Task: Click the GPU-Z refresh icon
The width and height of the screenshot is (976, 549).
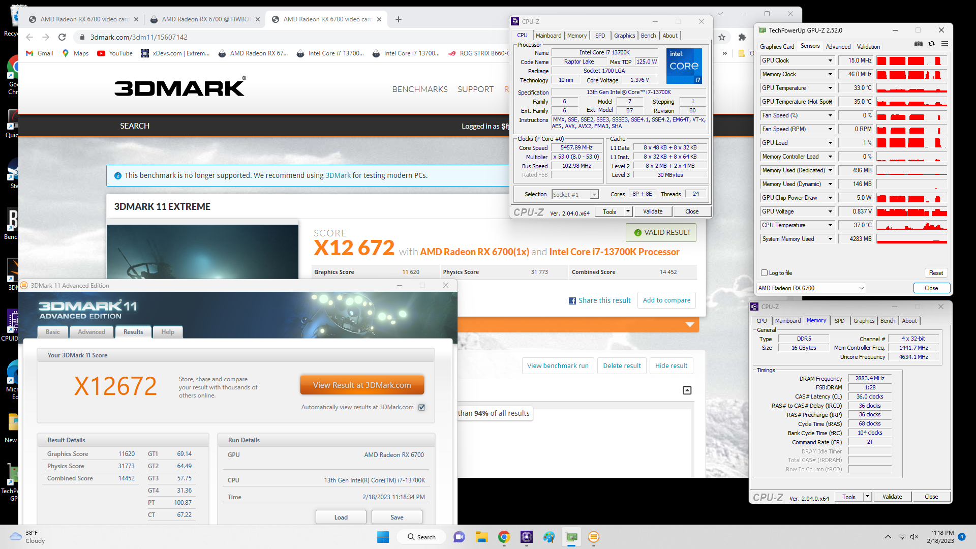Action: pyautogui.click(x=931, y=44)
